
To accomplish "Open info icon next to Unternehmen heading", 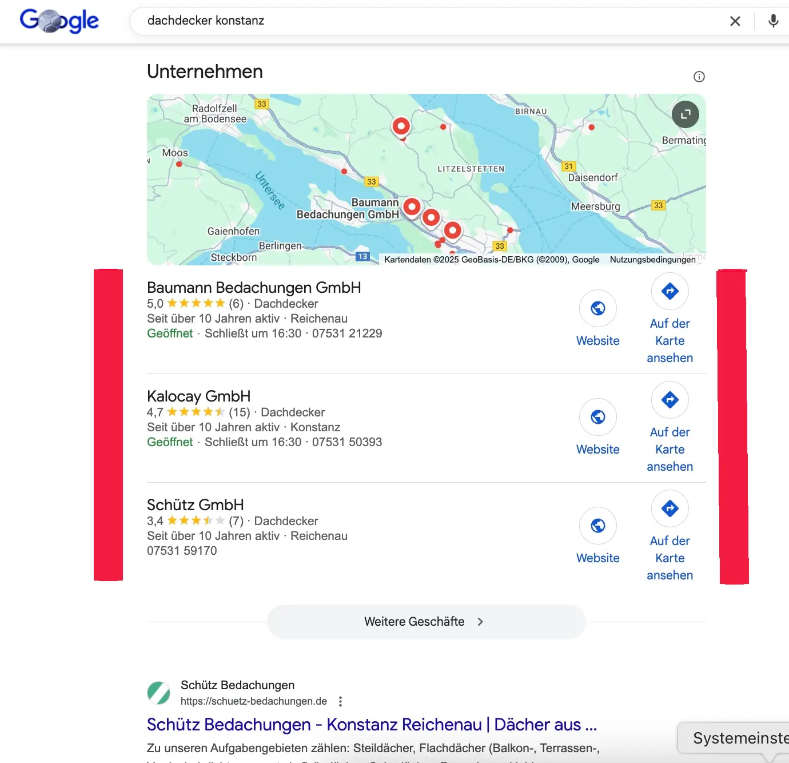I will 699,77.
